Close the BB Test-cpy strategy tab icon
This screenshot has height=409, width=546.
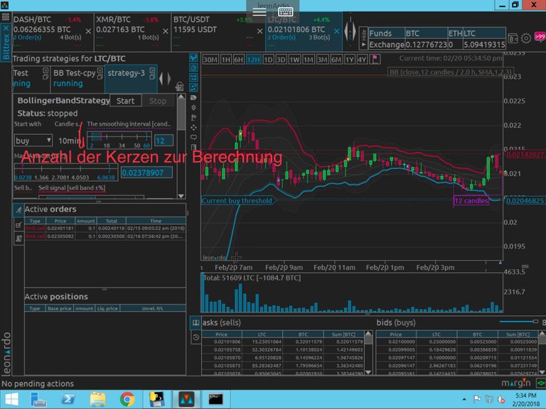tap(100, 70)
